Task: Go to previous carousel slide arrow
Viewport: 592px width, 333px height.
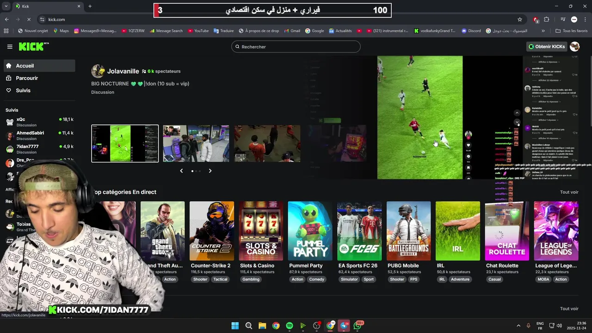Action: [x=181, y=171]
